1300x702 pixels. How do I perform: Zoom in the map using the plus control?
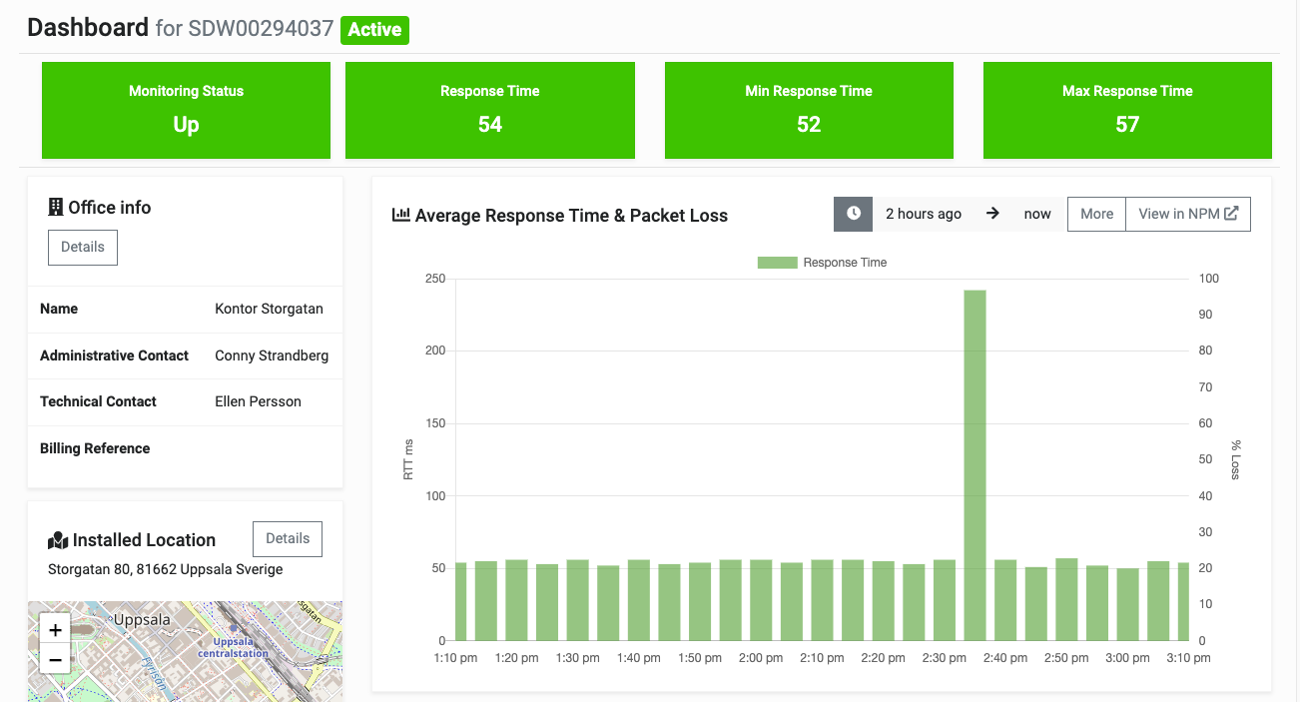(55, 629)
